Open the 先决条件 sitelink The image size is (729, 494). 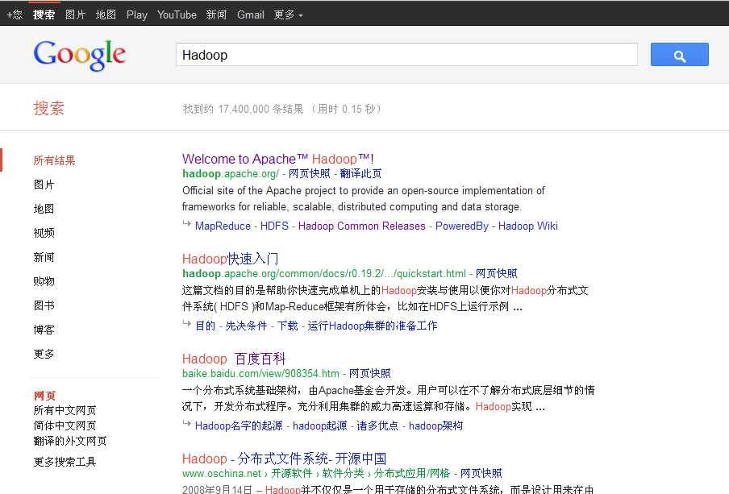point(246,326)
